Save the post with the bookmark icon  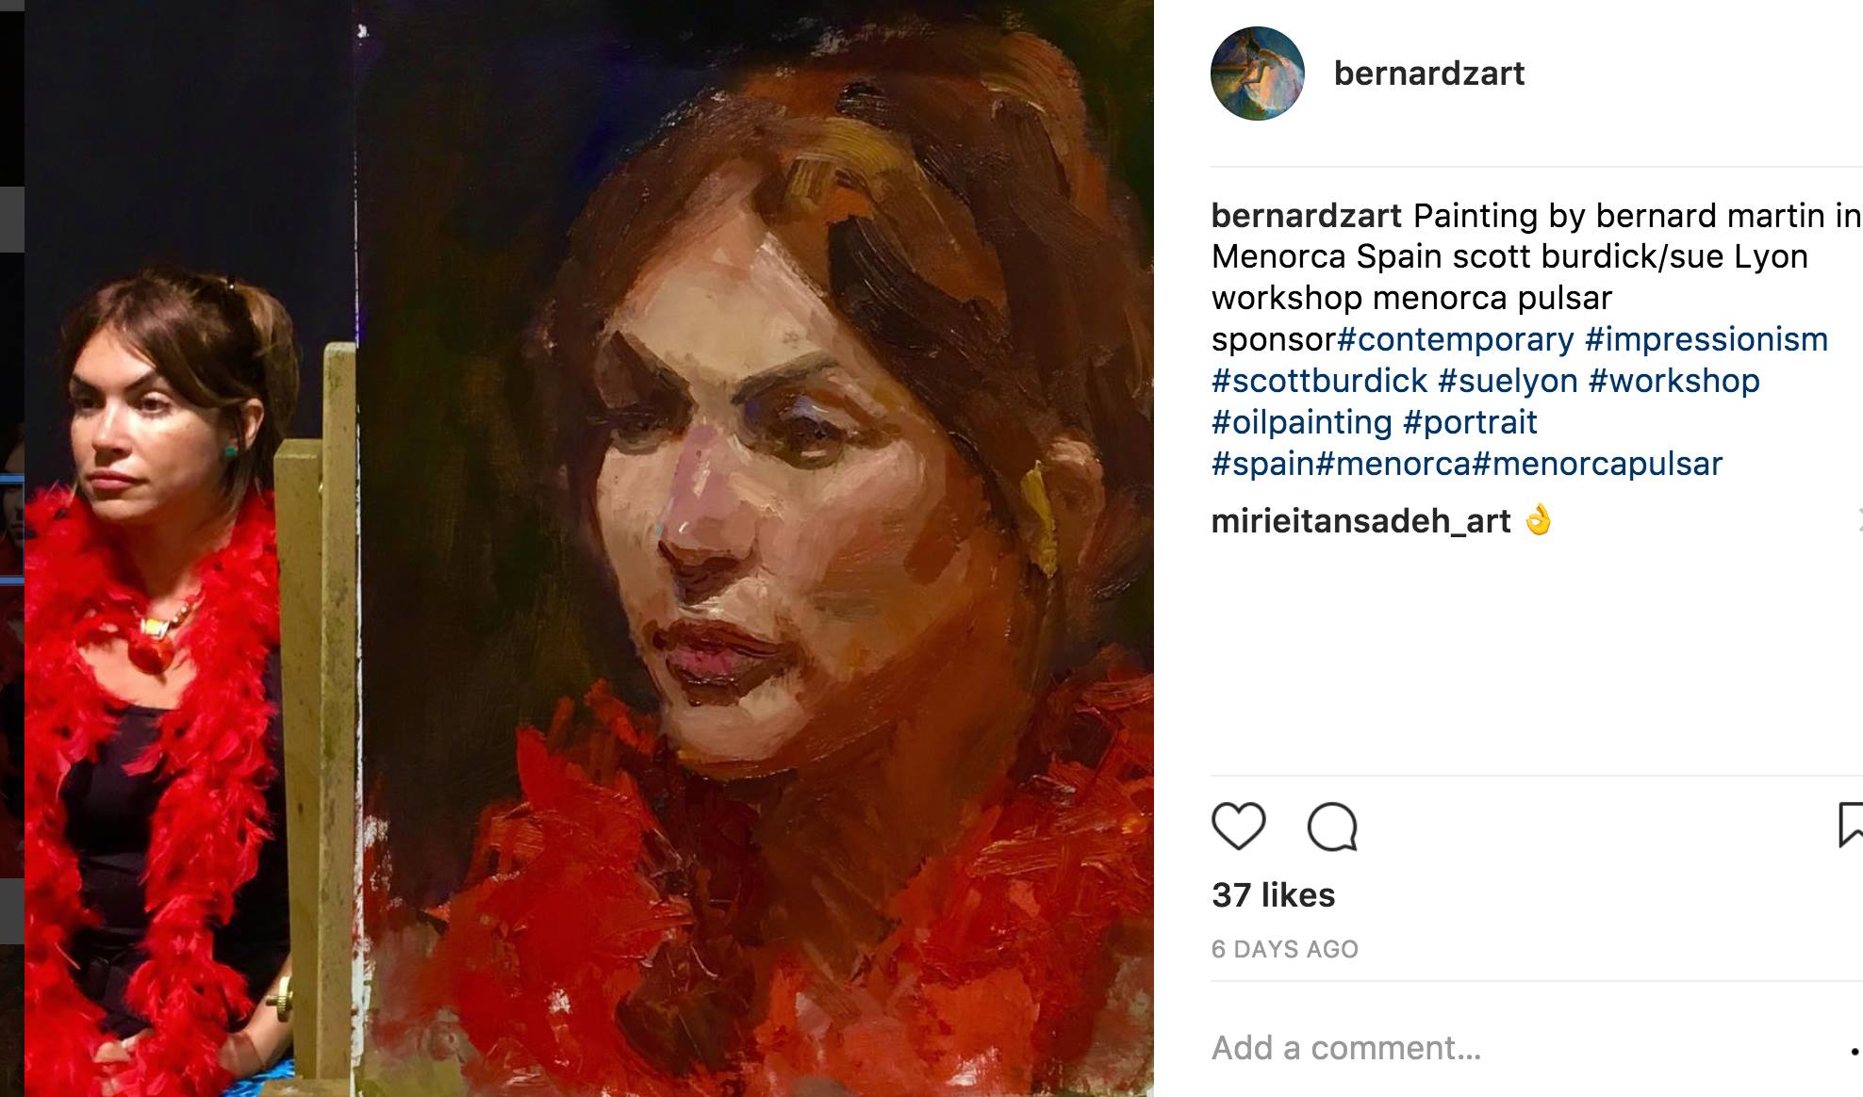click(x=1851, y=825)
